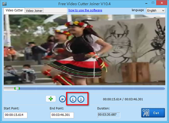Play the video with the play button

pyautogui.click(x=62, y=99)
